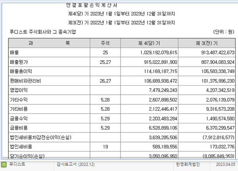238x171 pixels.
Task: Click the value 1,490,574,580
Action: tap(220, 119)
